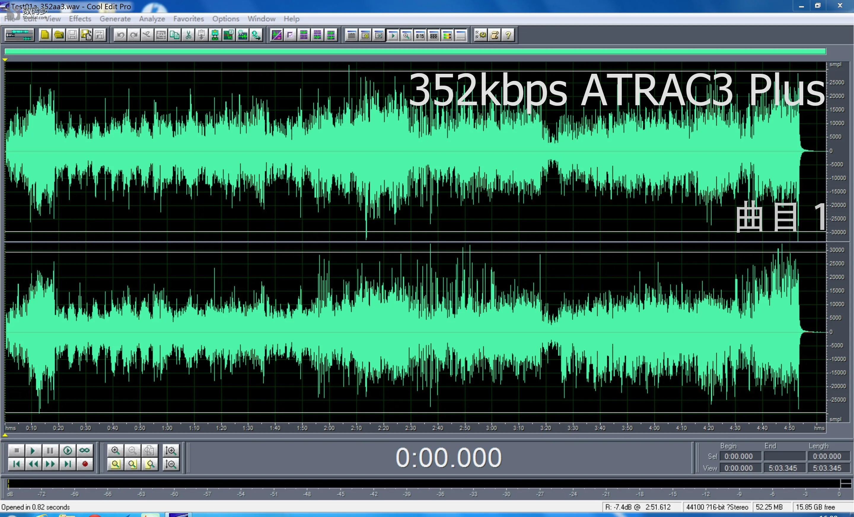Image resolution: width=854 pixels, height=517 pixels.
Task: Click the Pause transport button
Action: (50, 451)
